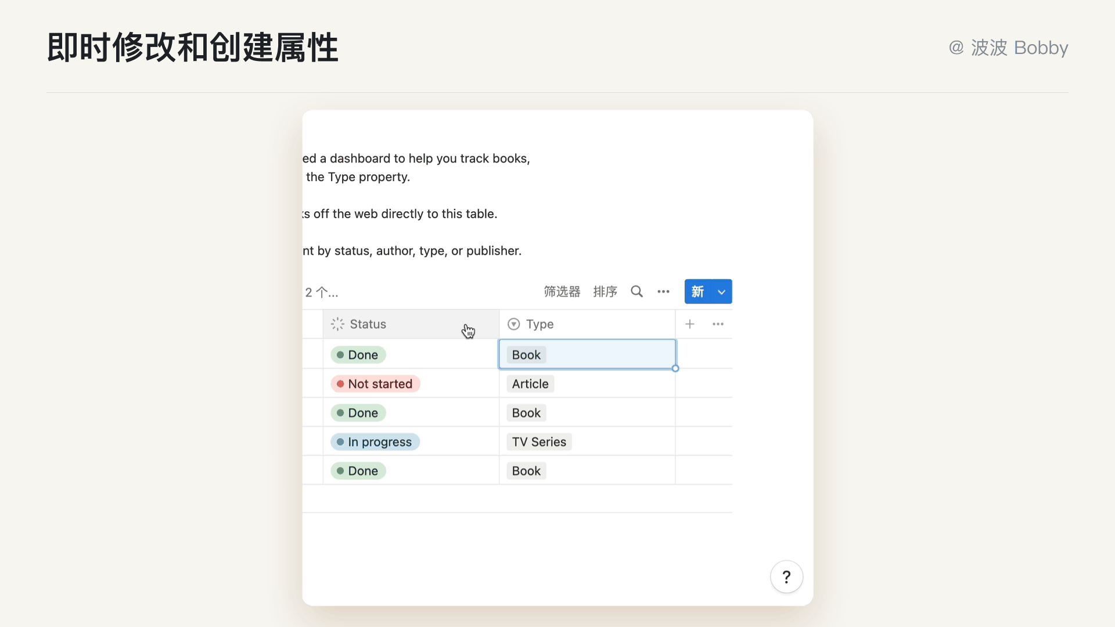Click the first row Done status

click(x=358, y=355)
